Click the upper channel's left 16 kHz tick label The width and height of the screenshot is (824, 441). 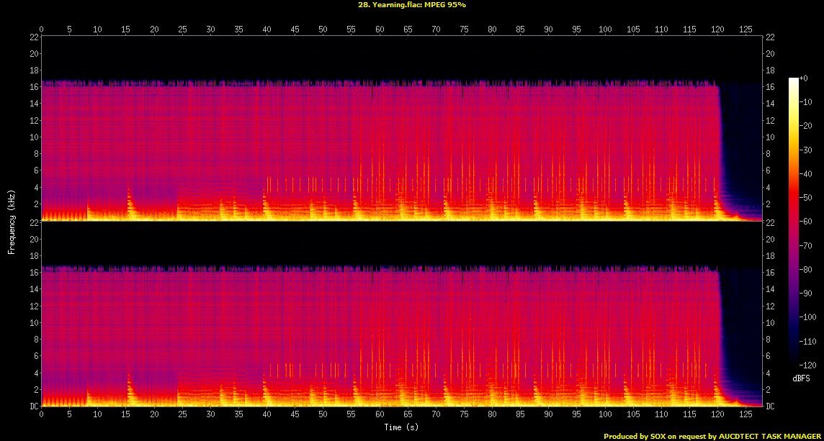tap(33, 87)
